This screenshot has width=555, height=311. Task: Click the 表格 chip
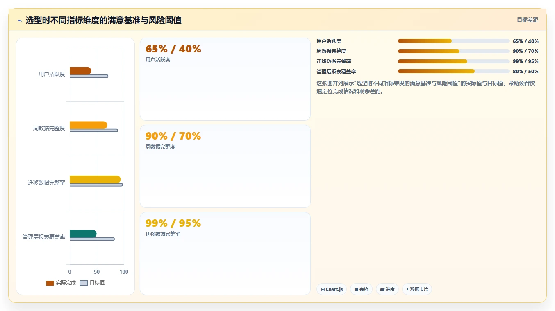pos(362,289)
